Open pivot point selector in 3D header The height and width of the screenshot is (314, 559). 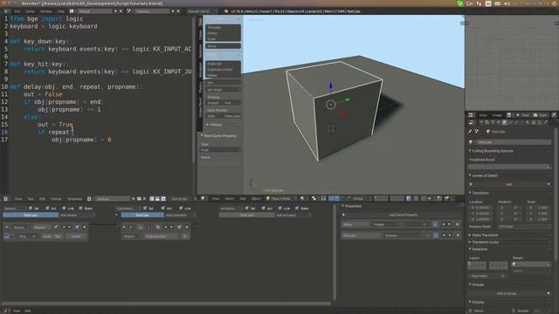coord(314,198)
